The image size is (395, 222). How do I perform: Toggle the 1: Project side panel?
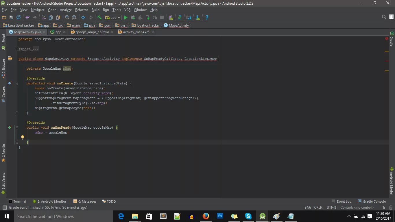pos(3,42)
